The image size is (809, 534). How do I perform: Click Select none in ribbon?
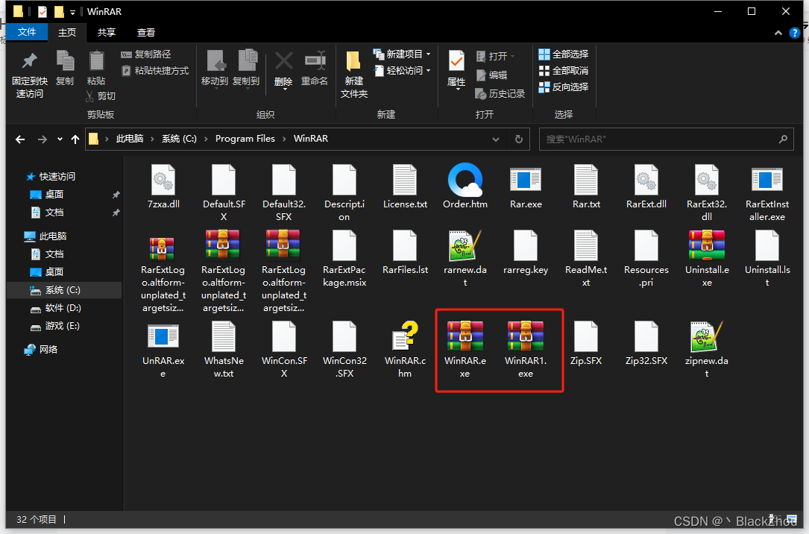click(x=564, y=71)
